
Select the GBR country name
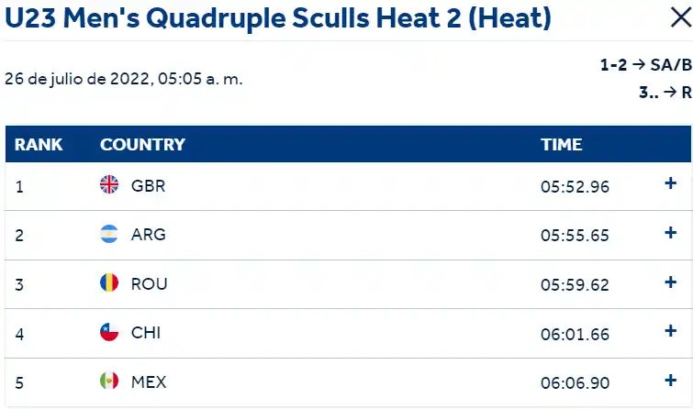pyautogui.click(x=148, y=185)
